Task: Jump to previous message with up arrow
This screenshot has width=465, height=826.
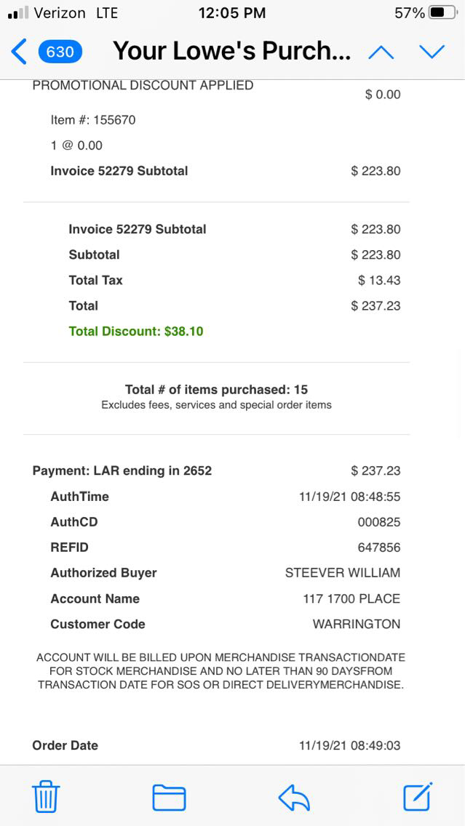Action: (x=381, y=52)
